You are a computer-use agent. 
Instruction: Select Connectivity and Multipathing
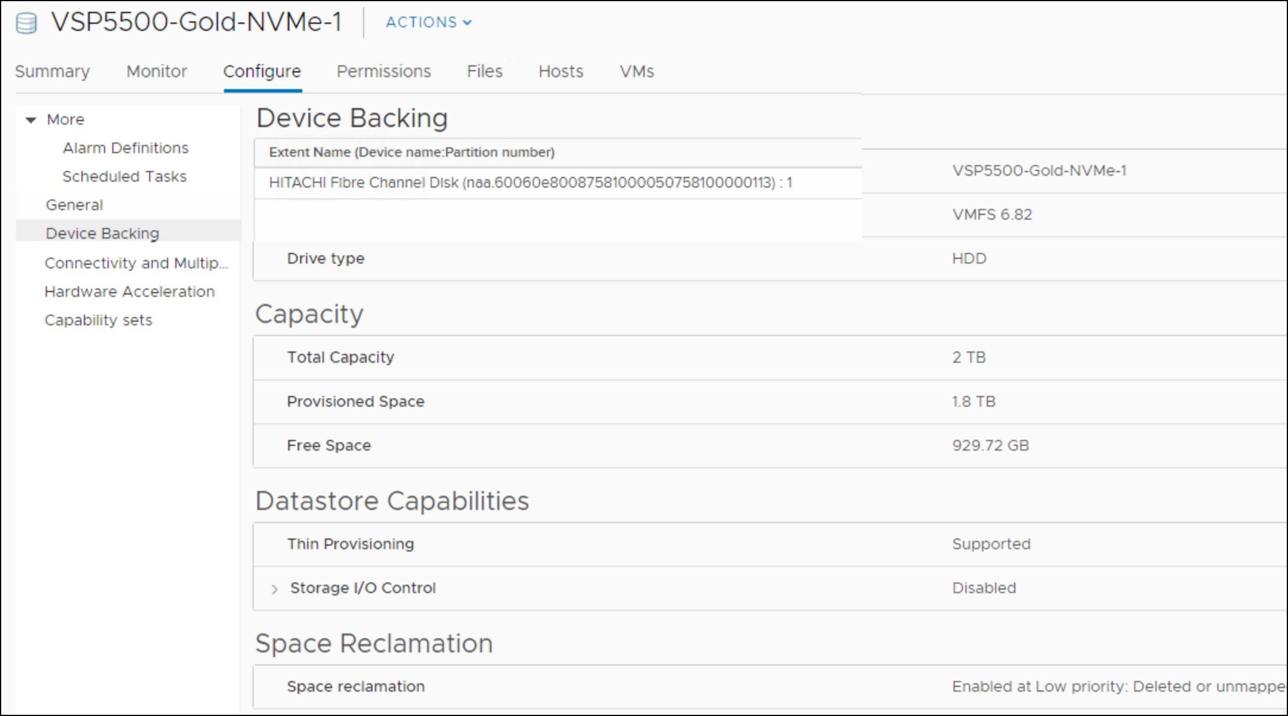click(136, 263)
